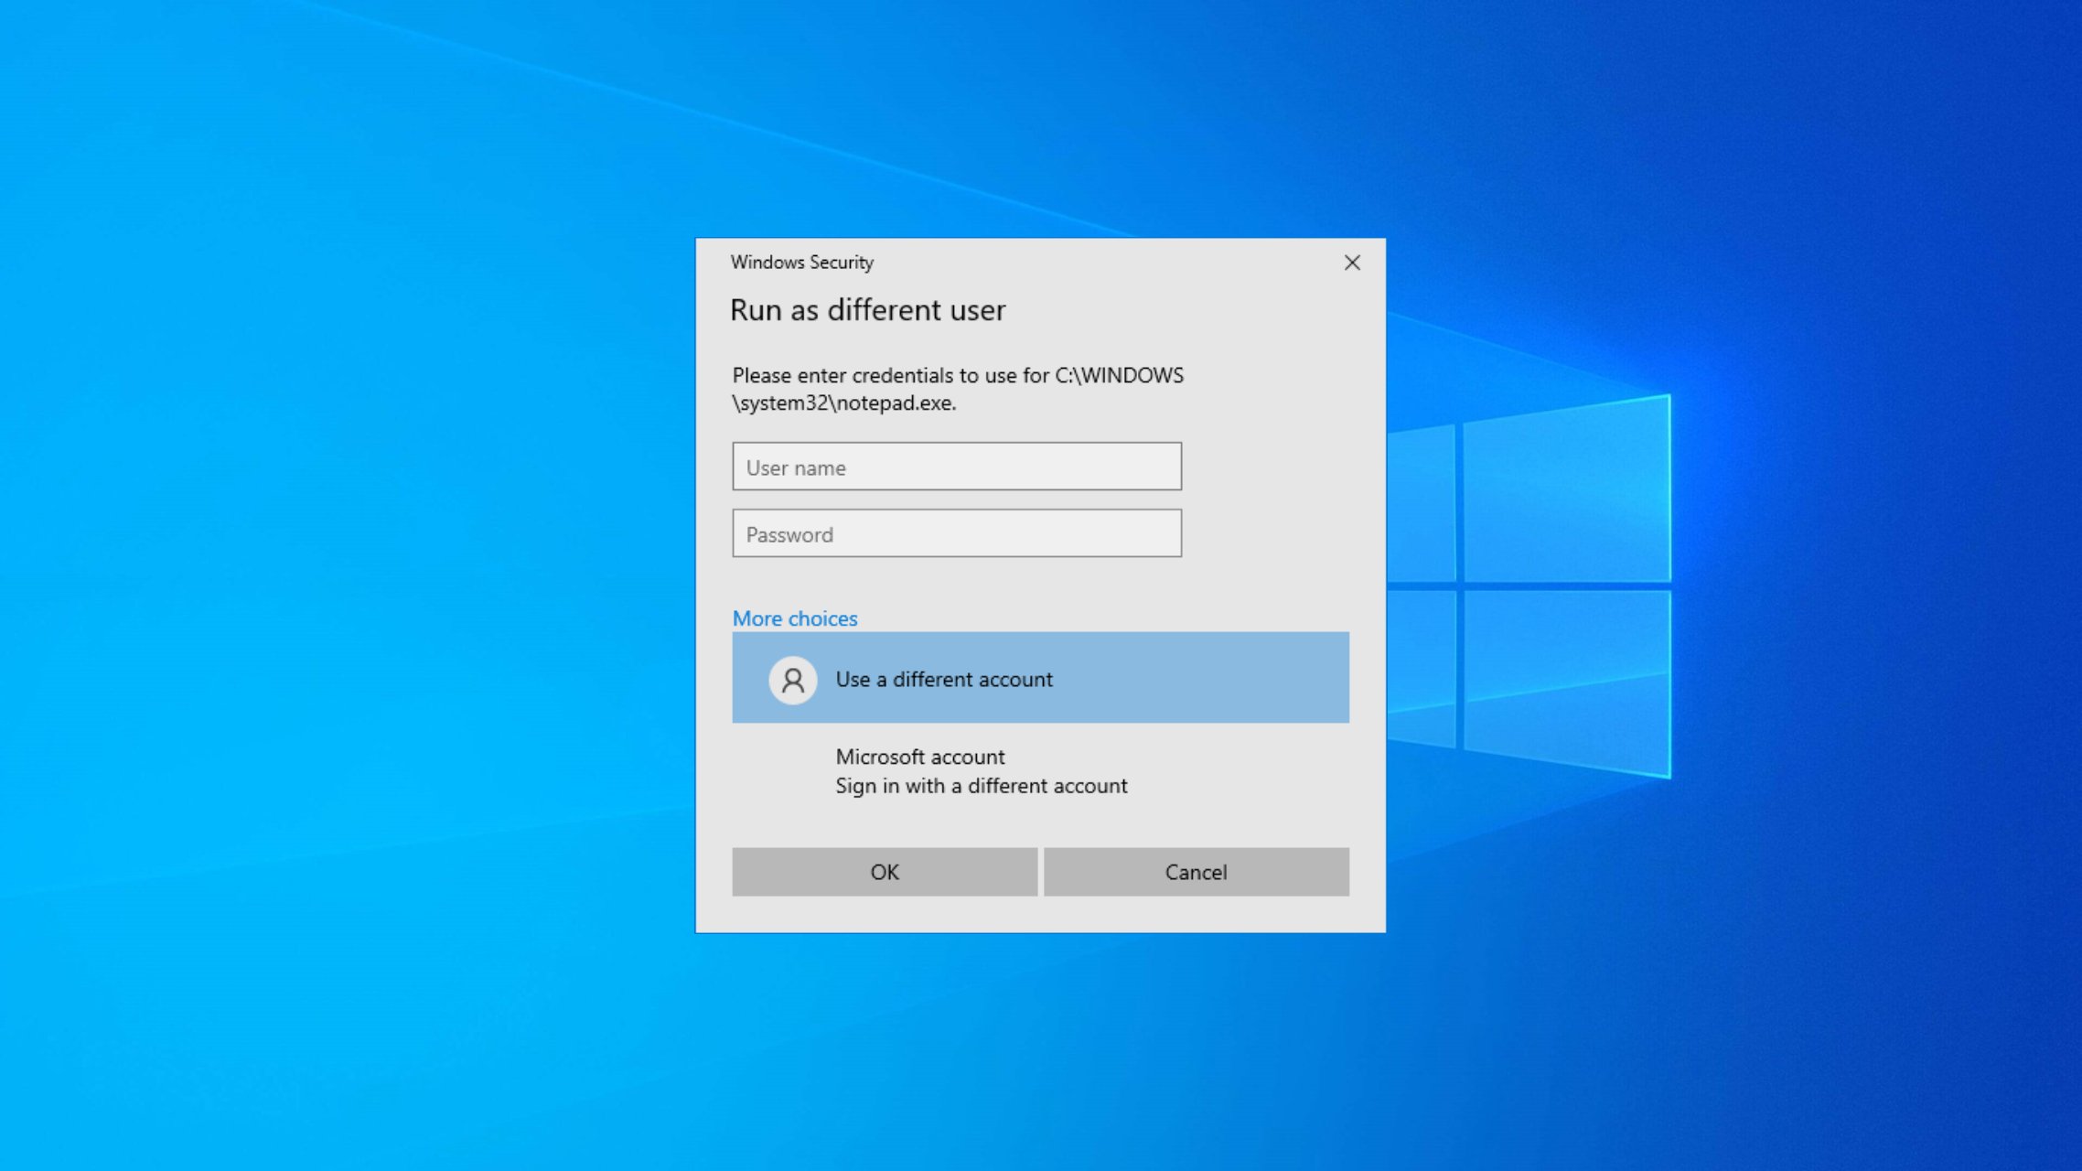
Task: Choose Microsoft account sign-in option
Action: pos(1040,771)
